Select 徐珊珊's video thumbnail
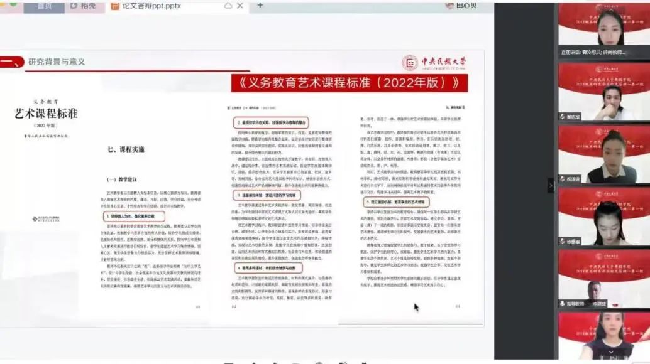The height and width of the screenshot is (364, 650). [x=603, y=217]
